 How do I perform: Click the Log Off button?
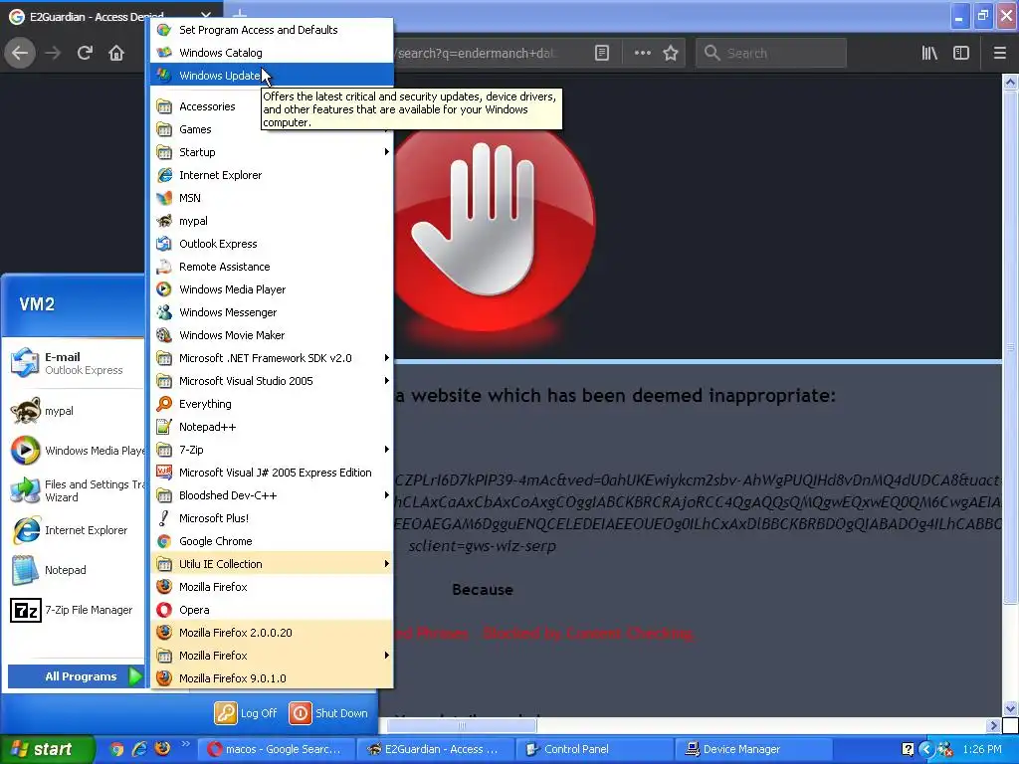pos(246,713)
